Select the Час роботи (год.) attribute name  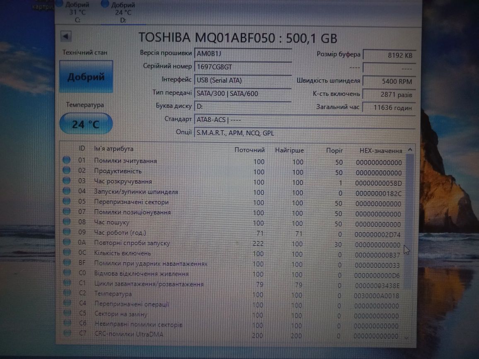click(120, 233)
